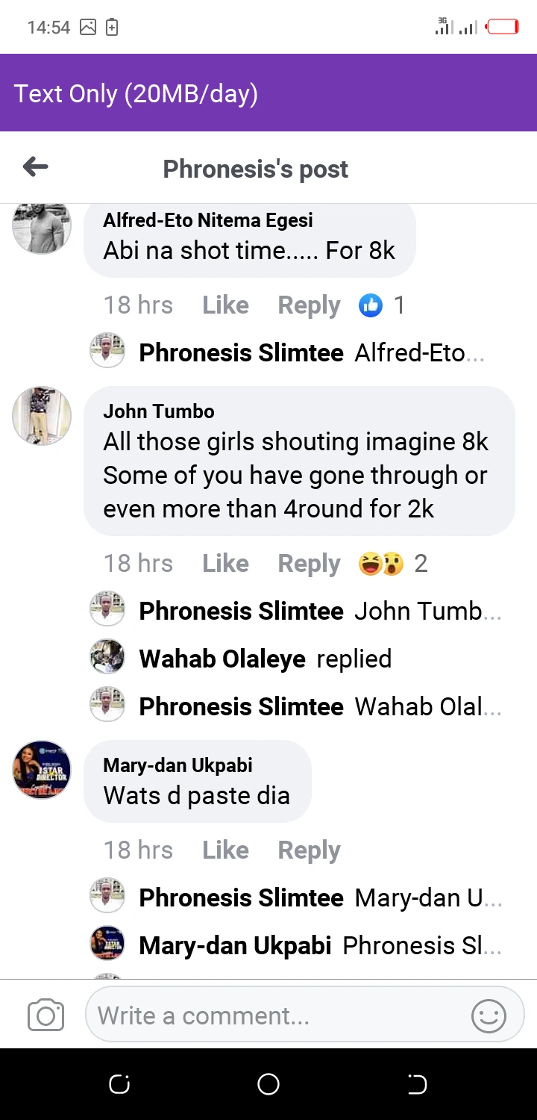Reply to John Tumbo's comment
Image resolution: width=537 pixels, height=1120 pixels.
click(x=309, y=564)
